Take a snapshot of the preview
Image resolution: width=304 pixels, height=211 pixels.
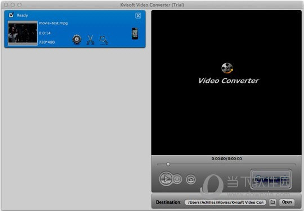tap(191, 179)
